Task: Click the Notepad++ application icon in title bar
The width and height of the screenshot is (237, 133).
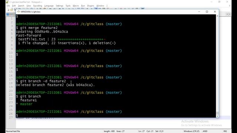Action: [x=7, y=2]
